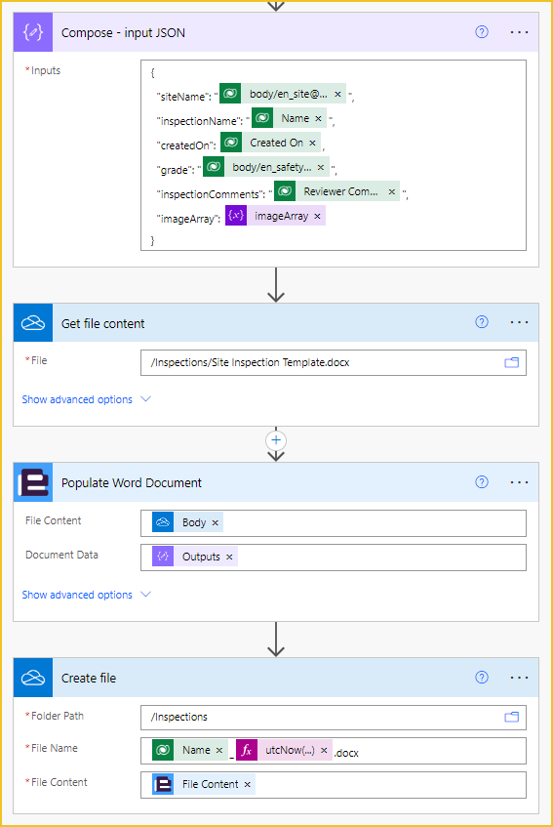The image size is (553, 827).
Task: Remove the Created On dynamic token
Action: pos(312,143)
